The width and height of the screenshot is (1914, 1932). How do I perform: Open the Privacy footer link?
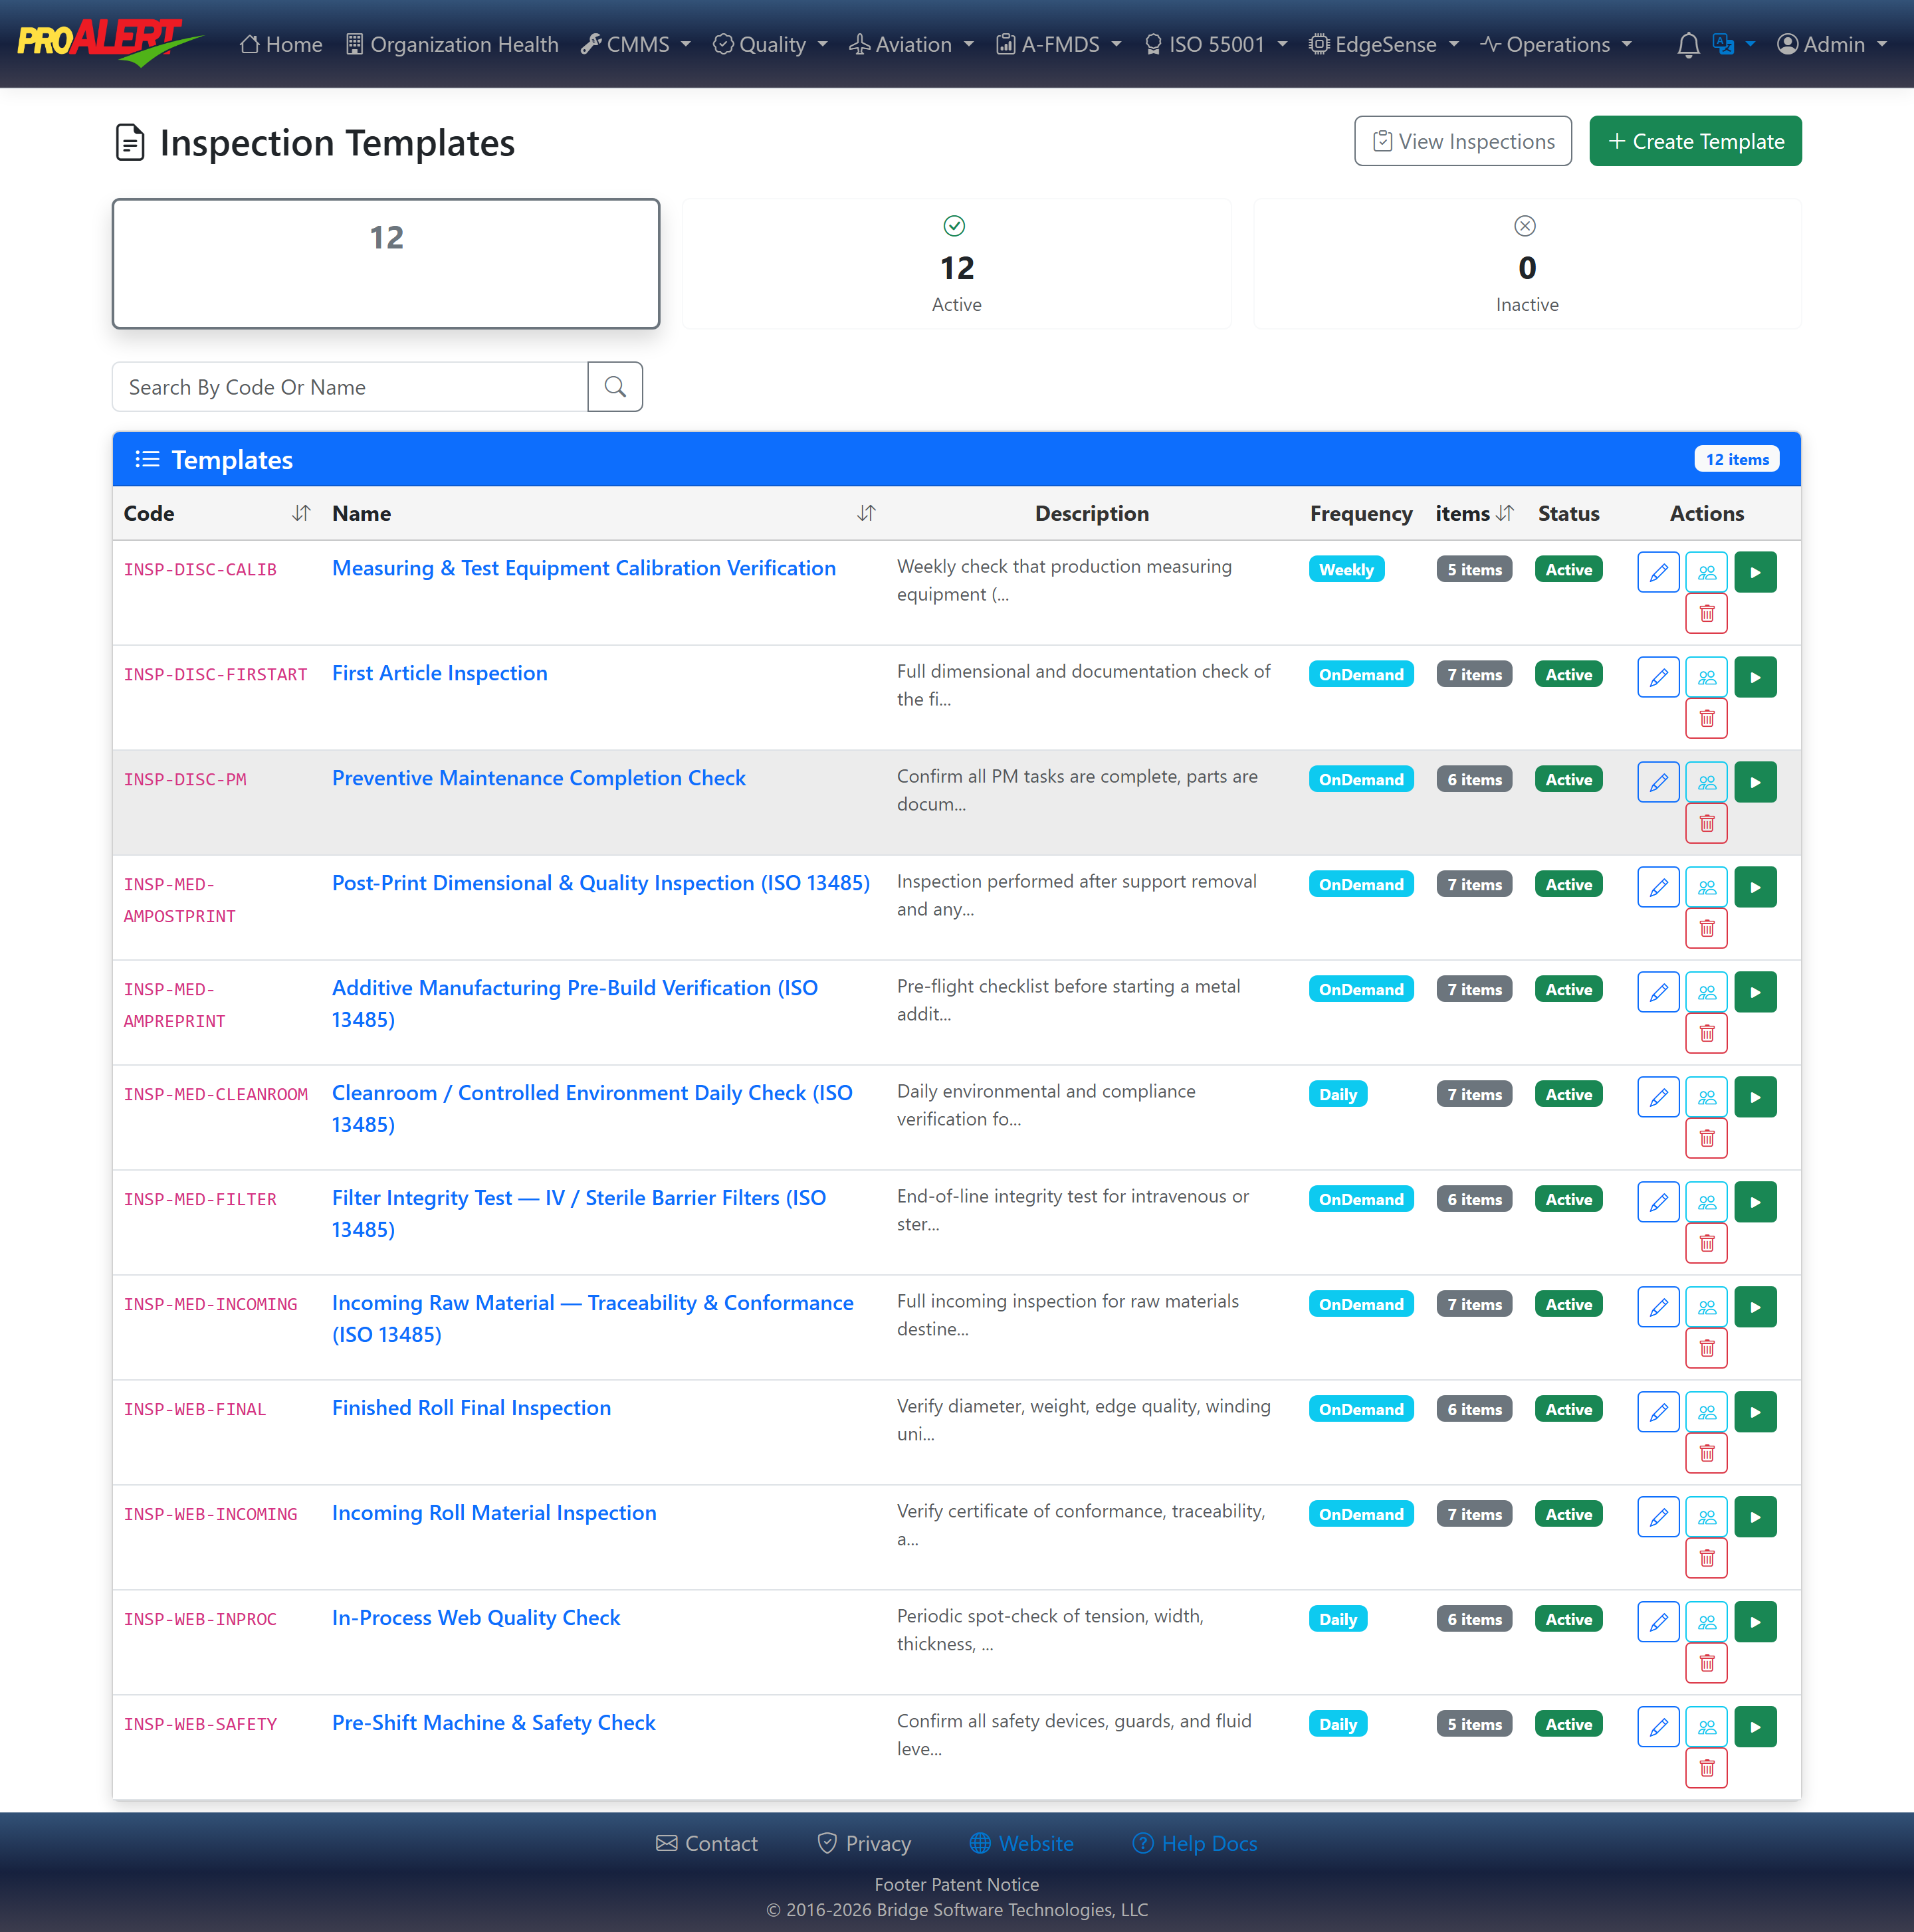click(x=865, y=1843)
